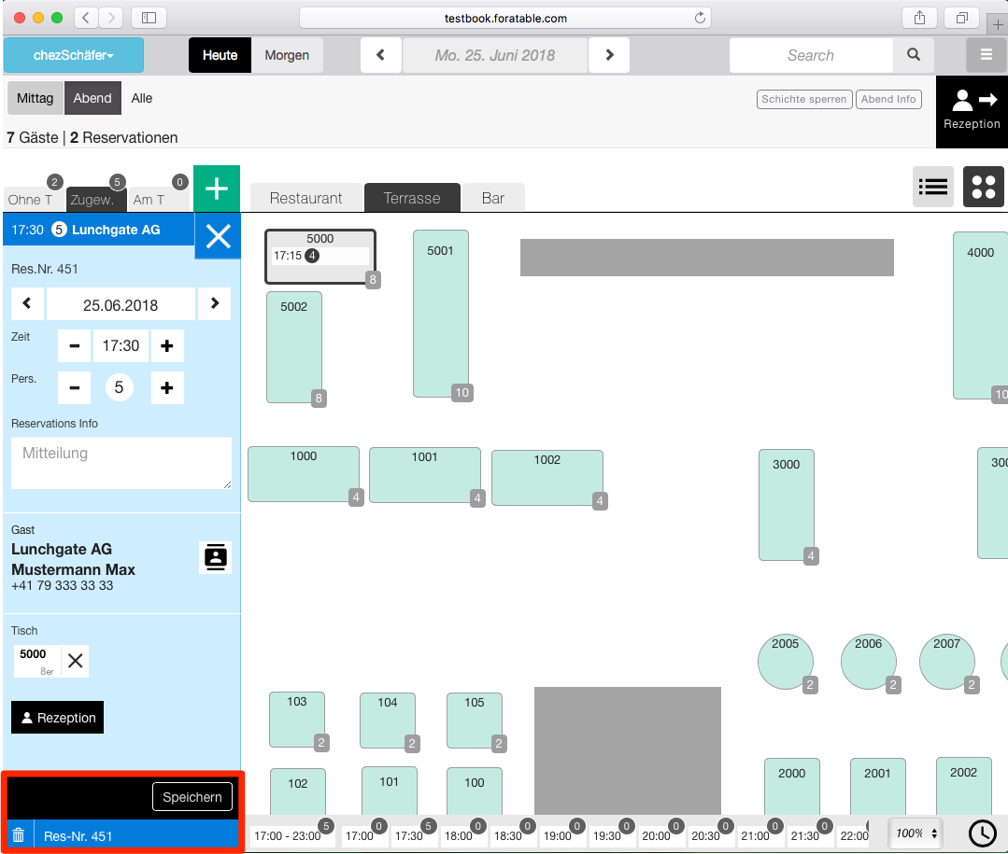Open the hamburger menu
The height and width of the screenshot is (854, 1008).
[986, 55]
